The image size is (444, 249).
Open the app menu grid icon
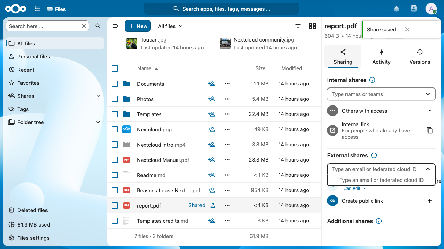click(37, 9)
